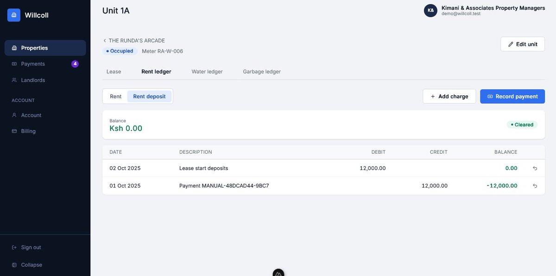Go back to THE RUNDA'S ARCADE
The width and height of the screenshot is (556, 276).
pyautogui.click(x=134, y=41)
